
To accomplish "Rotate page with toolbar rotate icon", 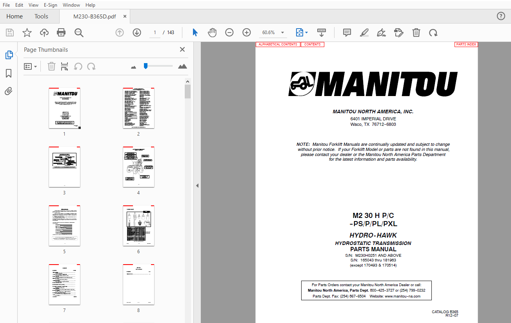I will click(x=433, y=33).
